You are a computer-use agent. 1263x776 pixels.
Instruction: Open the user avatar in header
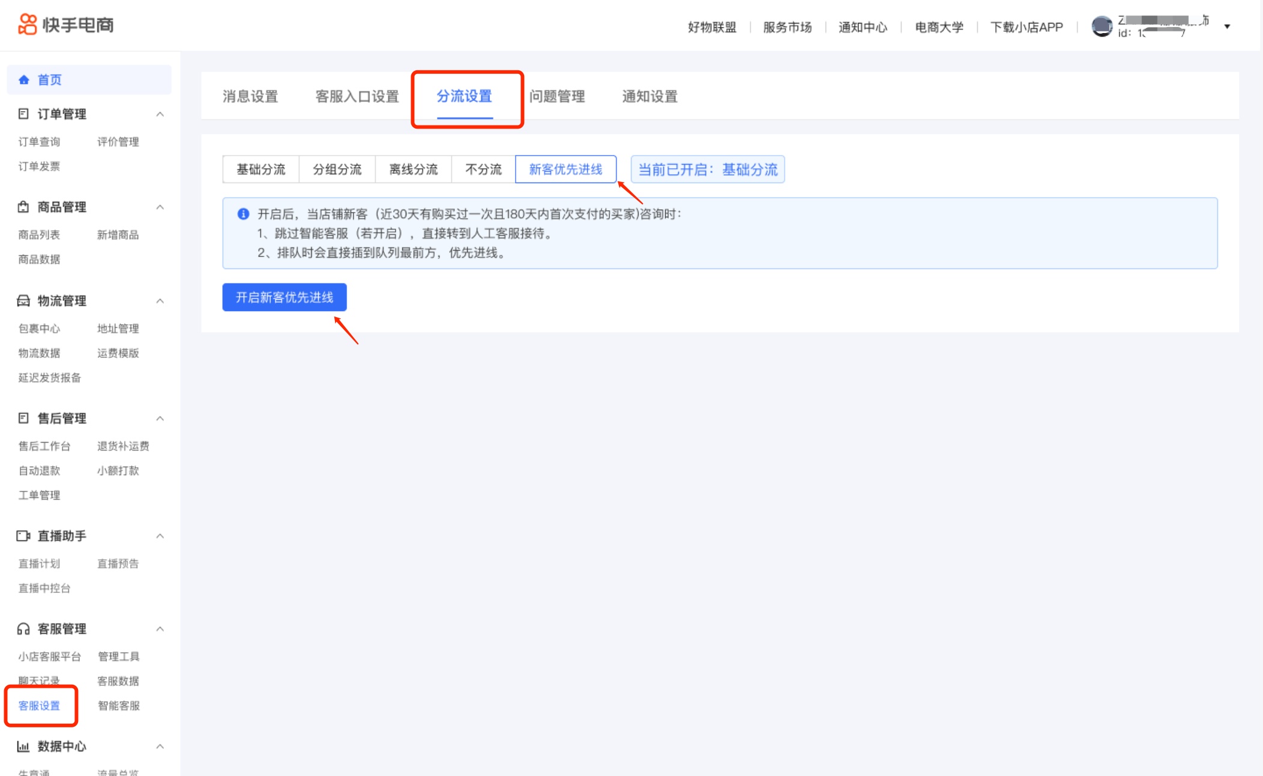pyautogui.click(x=1102, y=26)
